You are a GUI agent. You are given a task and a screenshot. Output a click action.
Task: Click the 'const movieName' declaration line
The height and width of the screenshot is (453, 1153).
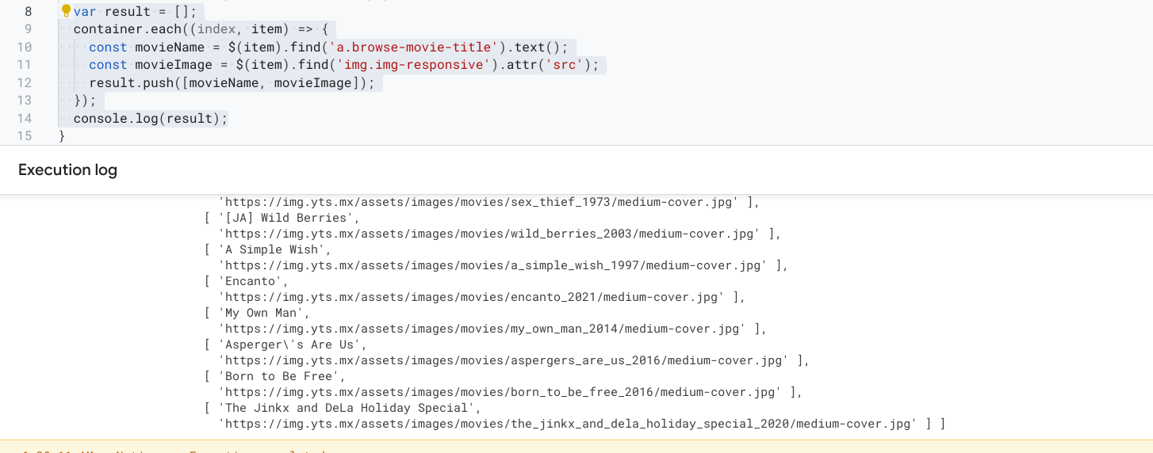click(329, 47)
